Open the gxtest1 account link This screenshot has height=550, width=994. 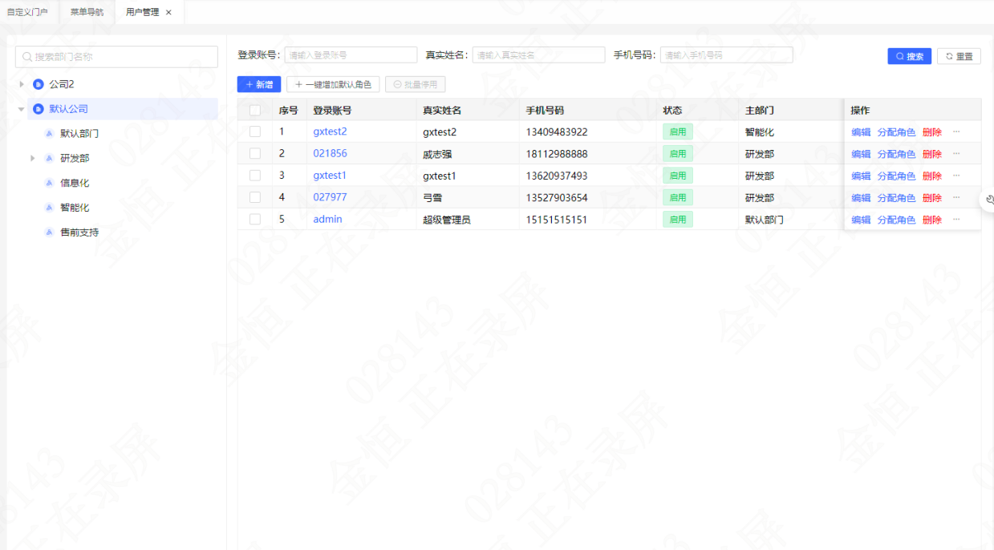pos(330,176)
